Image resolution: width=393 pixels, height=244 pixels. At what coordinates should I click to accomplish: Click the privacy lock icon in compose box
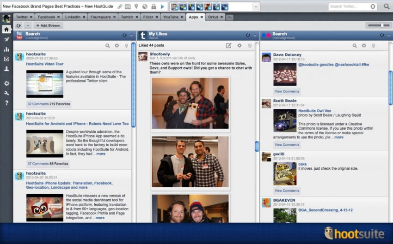(x=154, y=6)
